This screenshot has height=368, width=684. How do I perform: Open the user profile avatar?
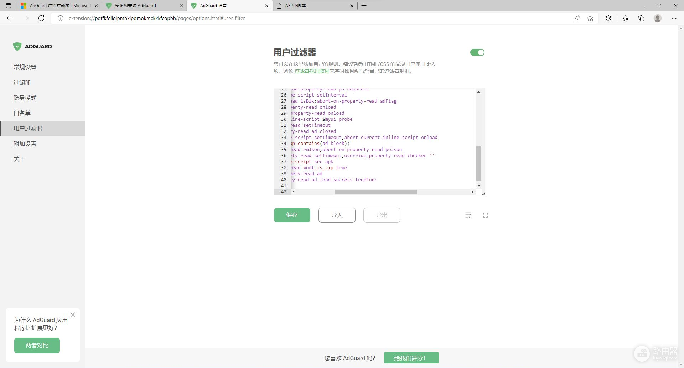(x=658, y=18)
